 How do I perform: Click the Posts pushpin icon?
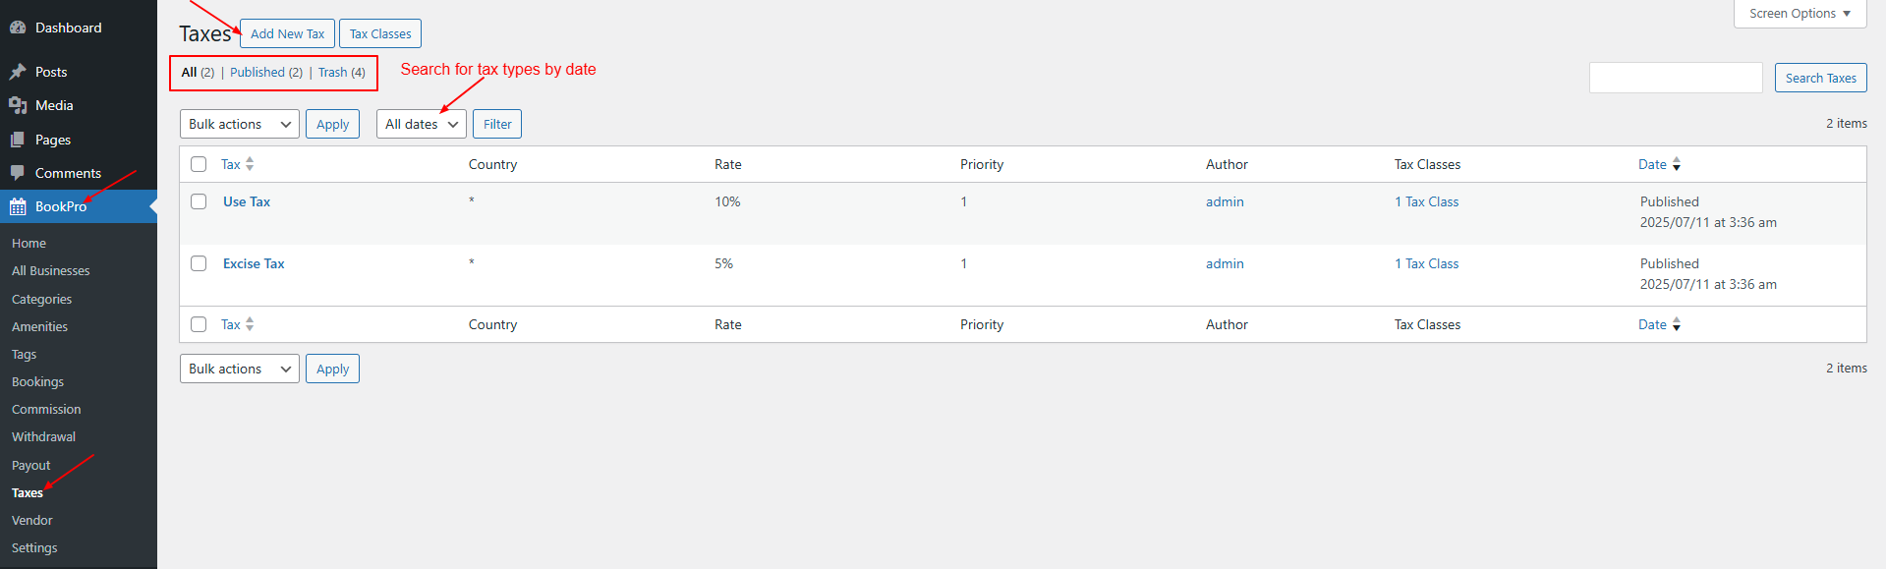[18, 72]
